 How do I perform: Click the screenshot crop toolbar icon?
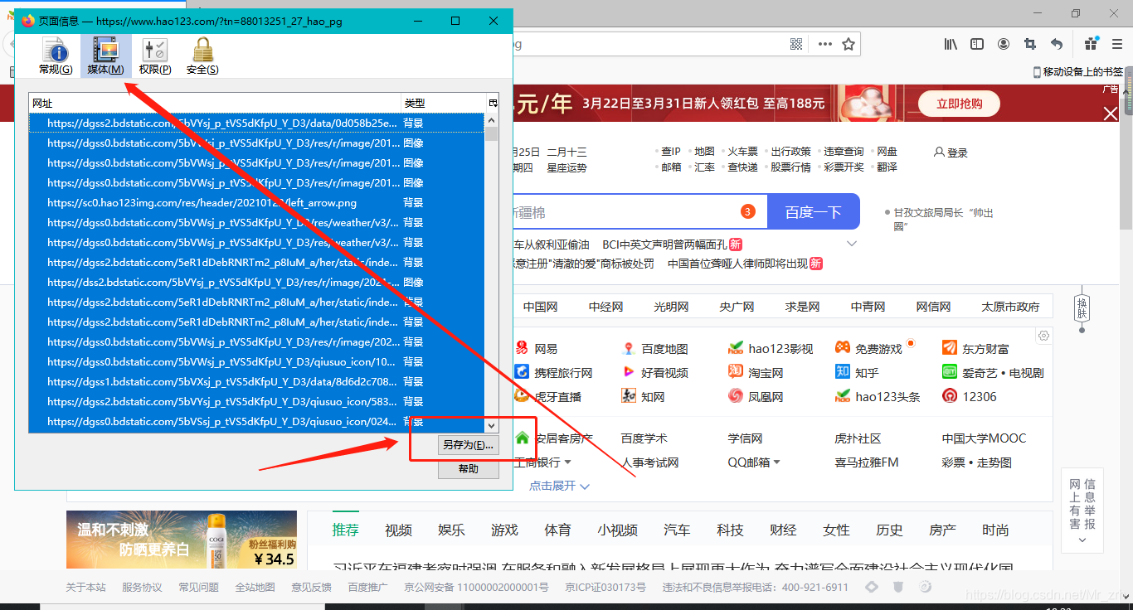(x=1029, y=44)
